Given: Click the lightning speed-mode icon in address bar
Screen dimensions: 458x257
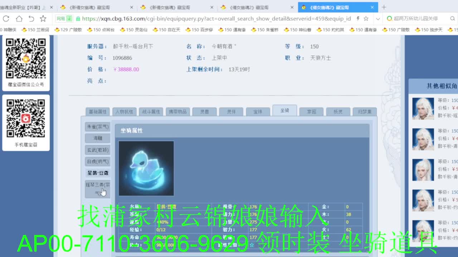Looking at the screenshot, I should click(357, 19).
